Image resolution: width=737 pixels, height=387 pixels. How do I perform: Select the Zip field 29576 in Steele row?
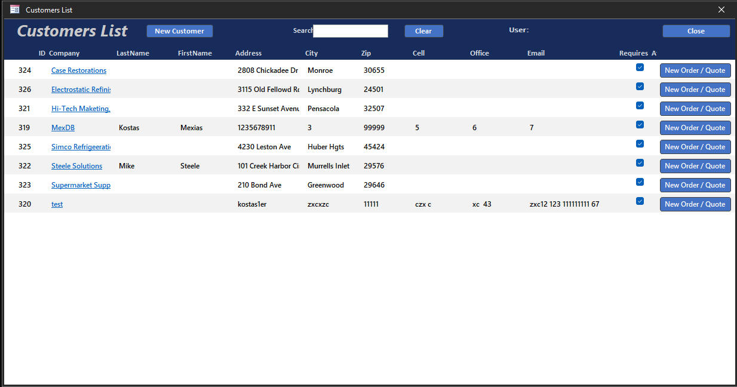[x=374, y=166]
